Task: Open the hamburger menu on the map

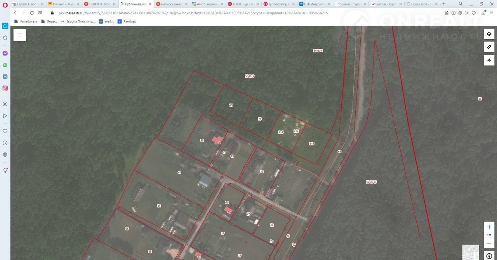Action: [19, 35]
